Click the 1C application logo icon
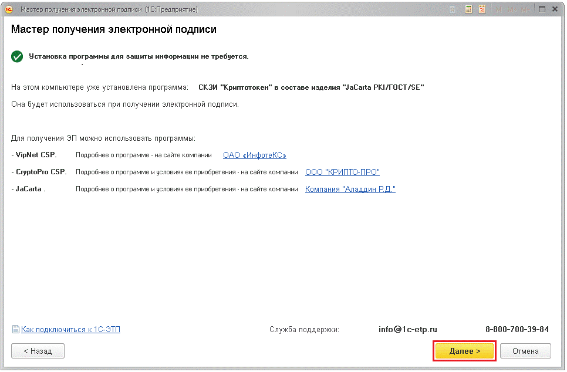This screenshot has width=567, height=372. point(9,10)
